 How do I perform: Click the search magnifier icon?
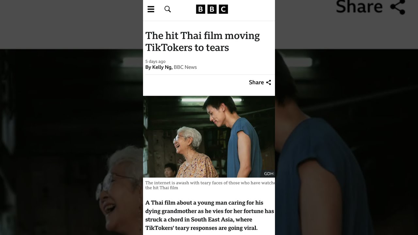click(x=168, y=9)
